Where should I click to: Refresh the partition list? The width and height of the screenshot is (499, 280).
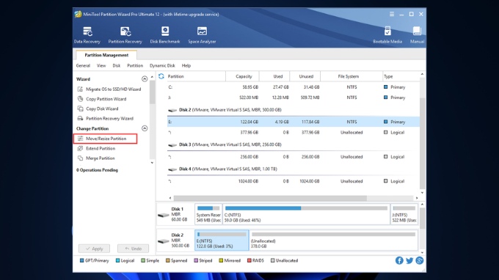pos(161,76)
